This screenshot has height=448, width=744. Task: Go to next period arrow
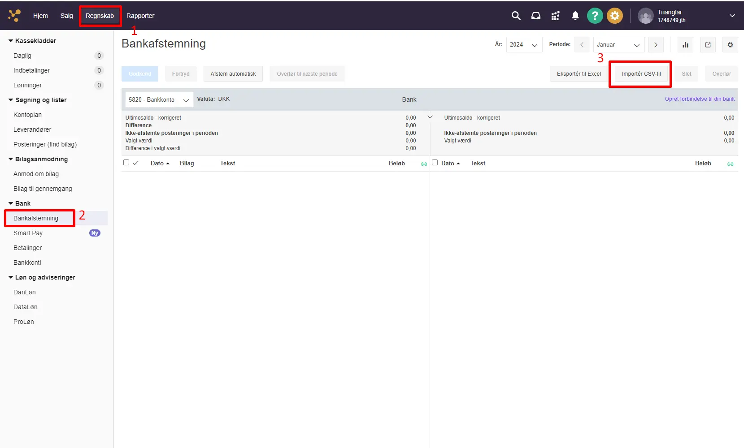pyautogui.click(x=656, y=45)
